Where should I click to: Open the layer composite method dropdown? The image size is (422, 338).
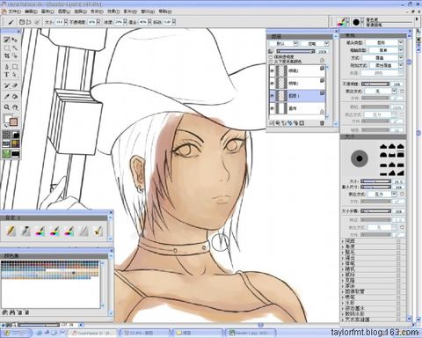click(284, 44)
